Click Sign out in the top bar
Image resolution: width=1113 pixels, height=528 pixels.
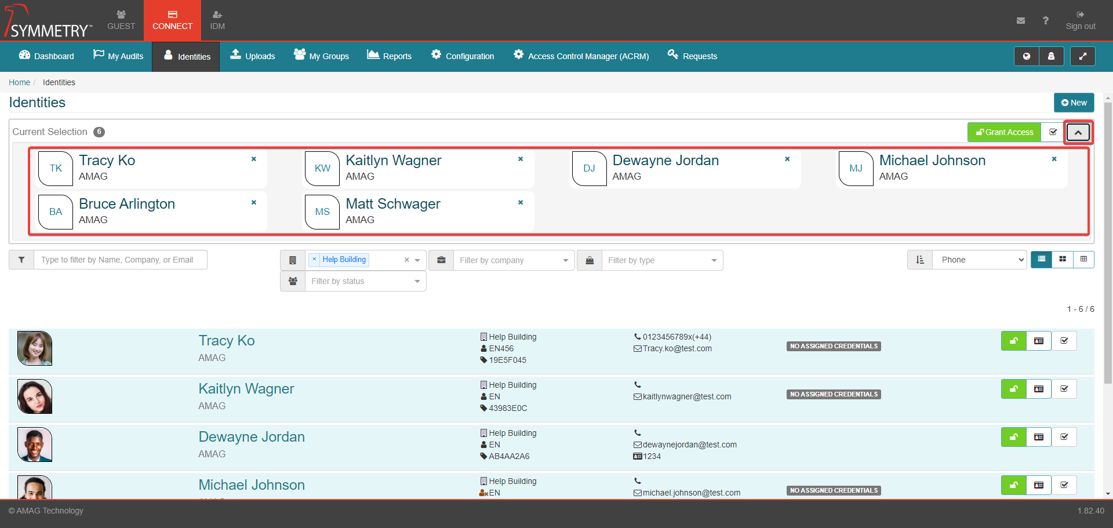(x=1081, y=20)
